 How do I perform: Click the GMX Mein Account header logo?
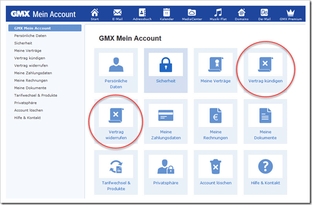click(x=43, y=14)
